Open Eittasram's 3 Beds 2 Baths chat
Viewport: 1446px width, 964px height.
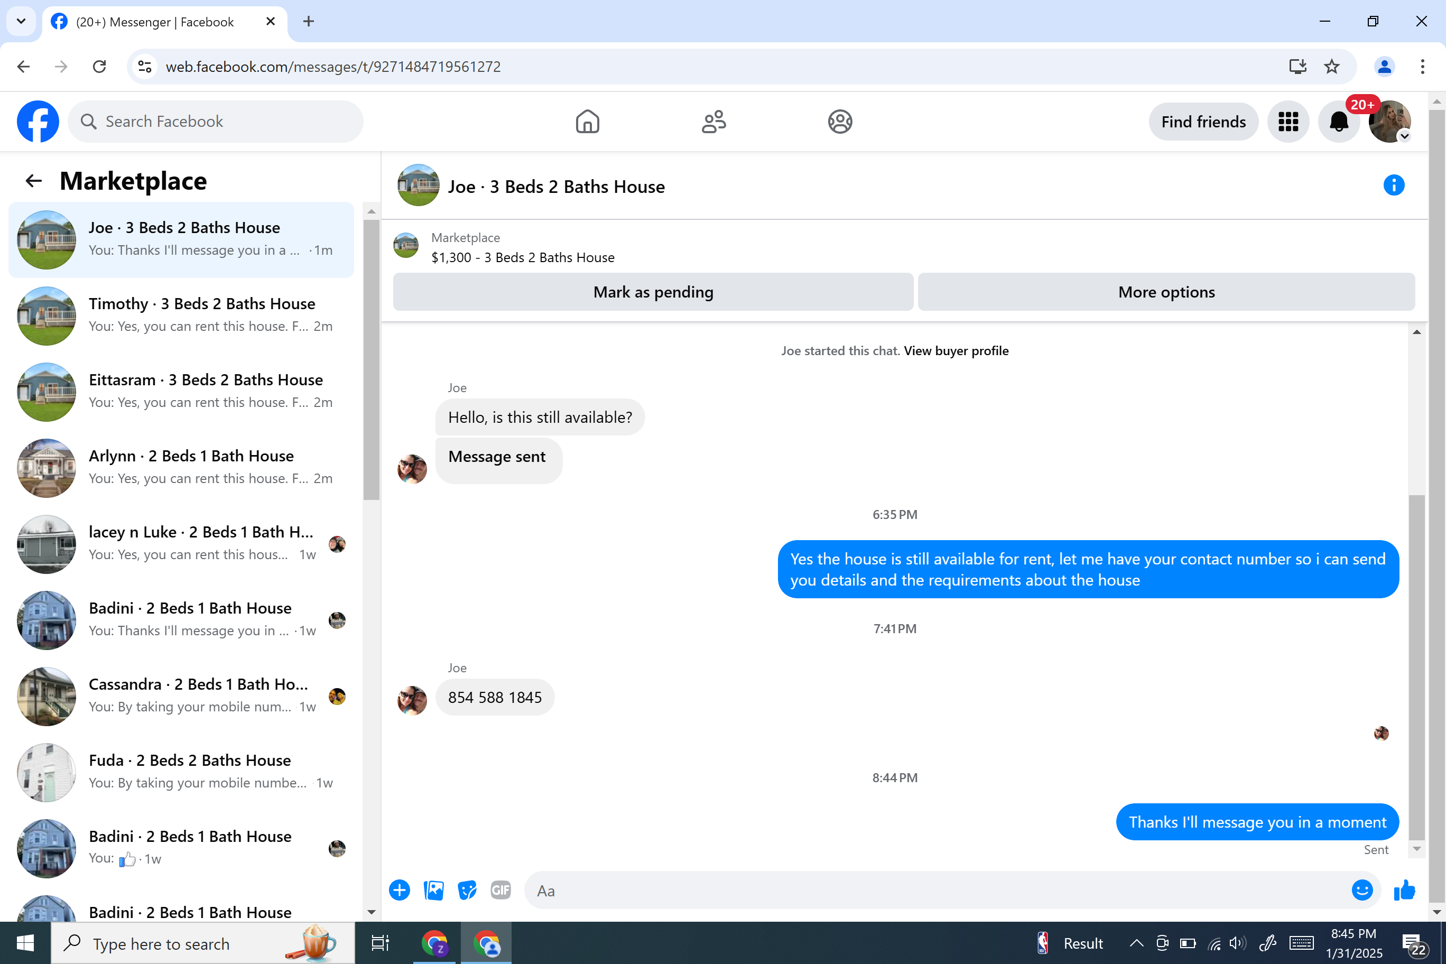coord(181,392)
